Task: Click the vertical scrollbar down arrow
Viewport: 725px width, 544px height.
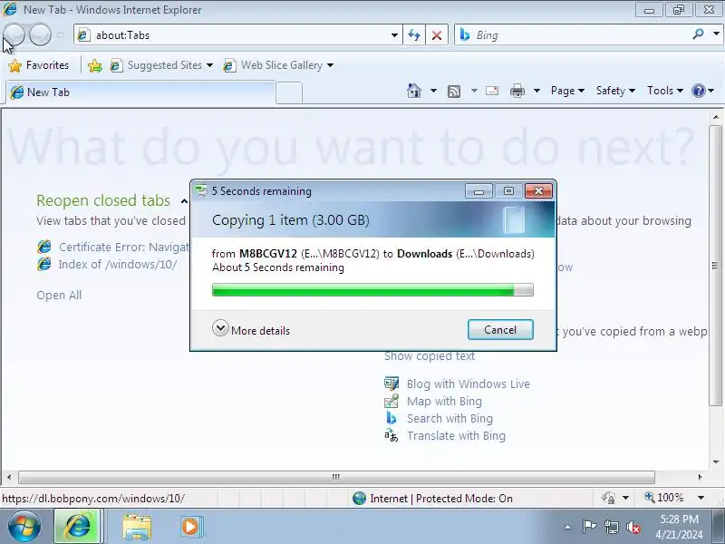Action: pyautogui.click(x=716, y=461)
